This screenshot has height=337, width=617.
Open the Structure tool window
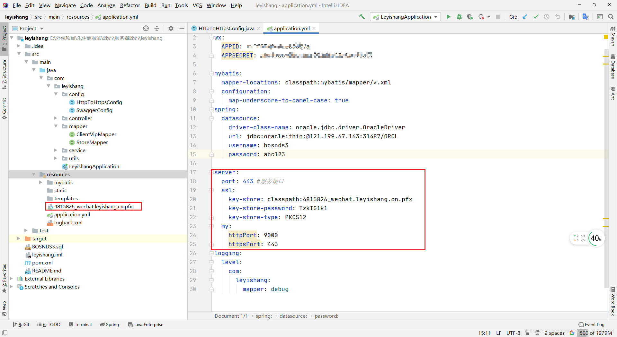[4, 74]
